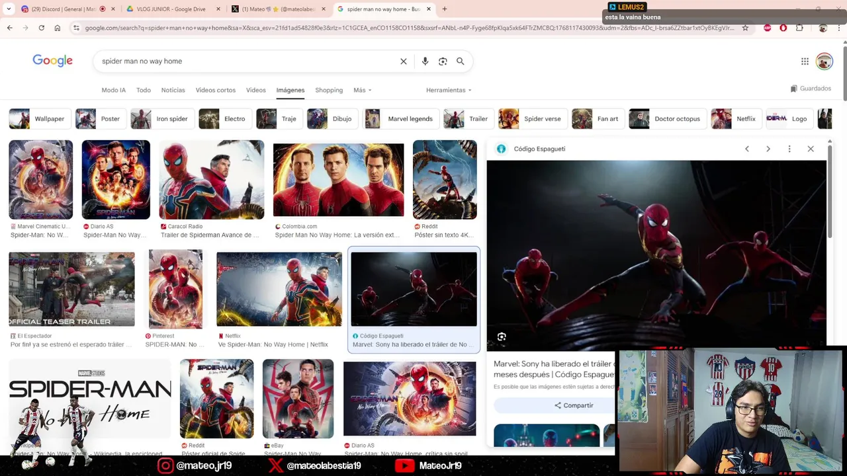Show previous image in preview panel
Image resolution: width=847 pixels, height=476 pixels.
[x=747, y=149]
